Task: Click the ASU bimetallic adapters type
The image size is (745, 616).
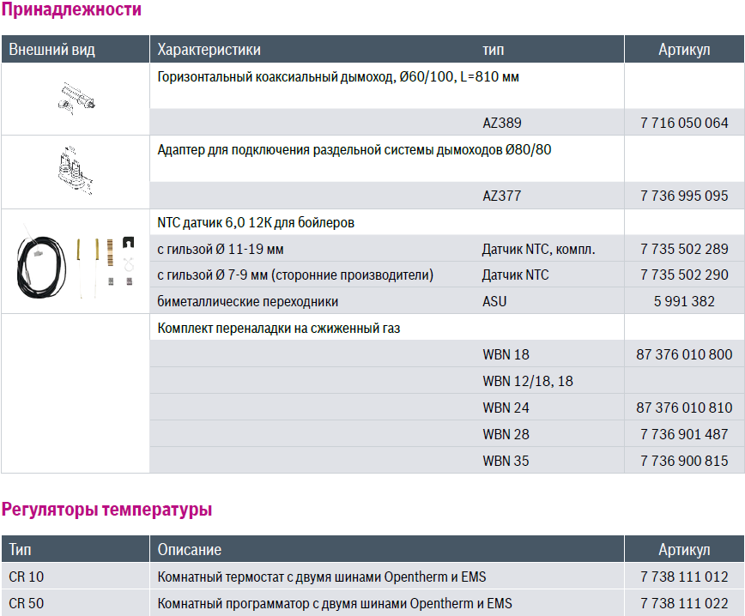Action: (x=494, y=301)
